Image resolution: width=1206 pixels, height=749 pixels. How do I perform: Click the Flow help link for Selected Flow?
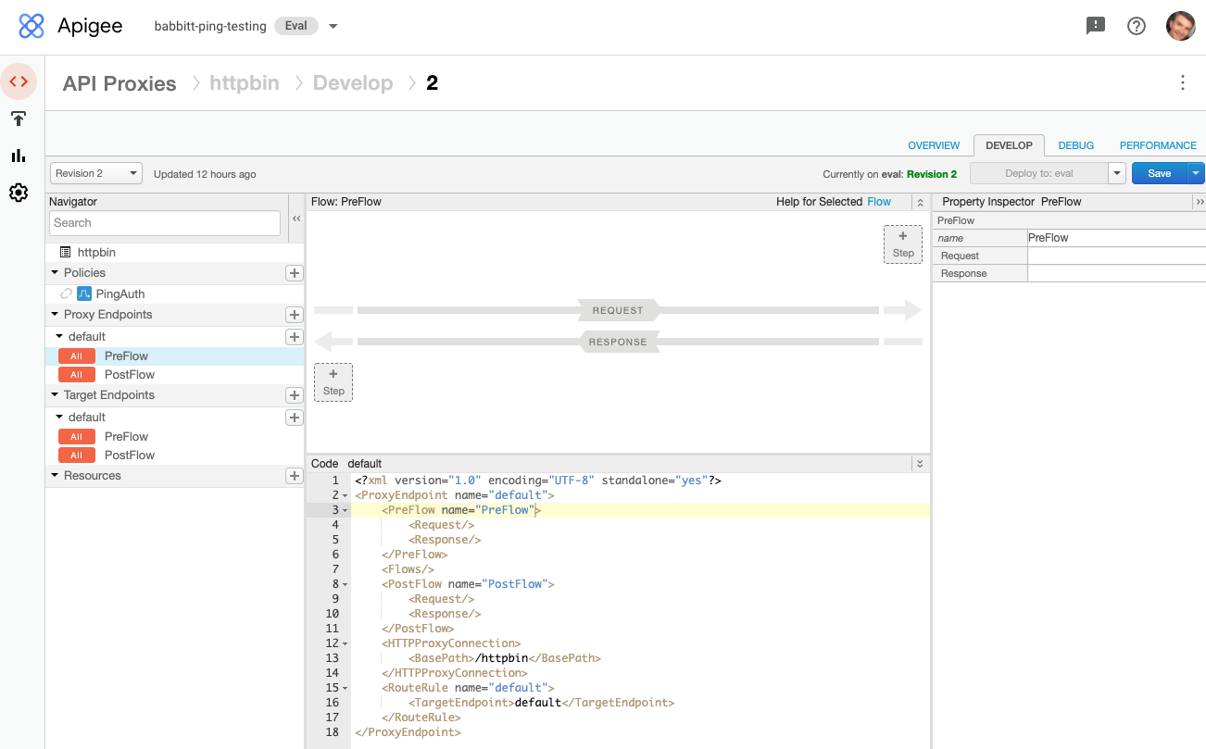pyautogui.click(x=878, y=201)
